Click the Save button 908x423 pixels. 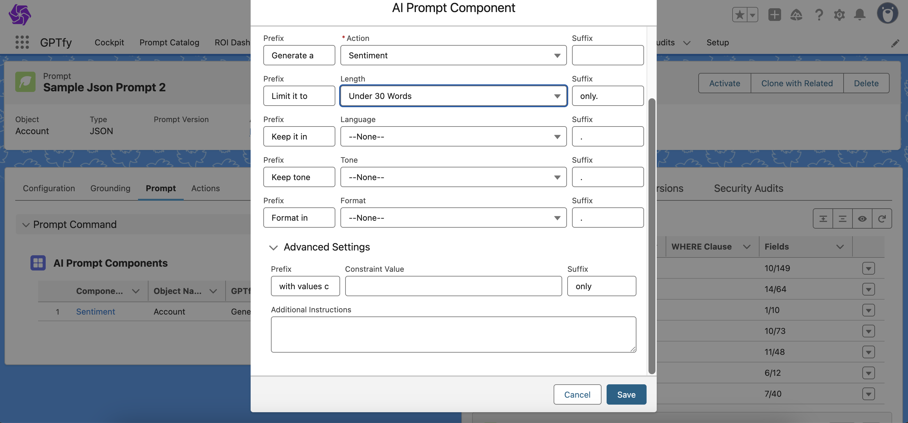tap(626, 394)
